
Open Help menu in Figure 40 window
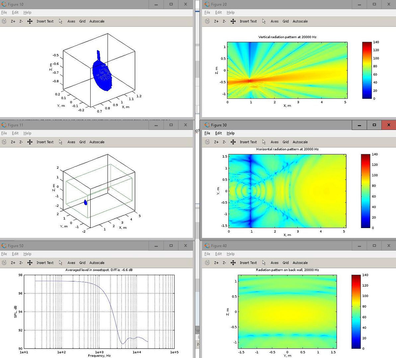(x=230, y=254)
